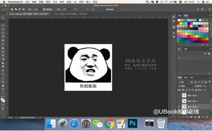Select the Blur tool
Viewport: 212px width, 131px height.
[3, 63]
